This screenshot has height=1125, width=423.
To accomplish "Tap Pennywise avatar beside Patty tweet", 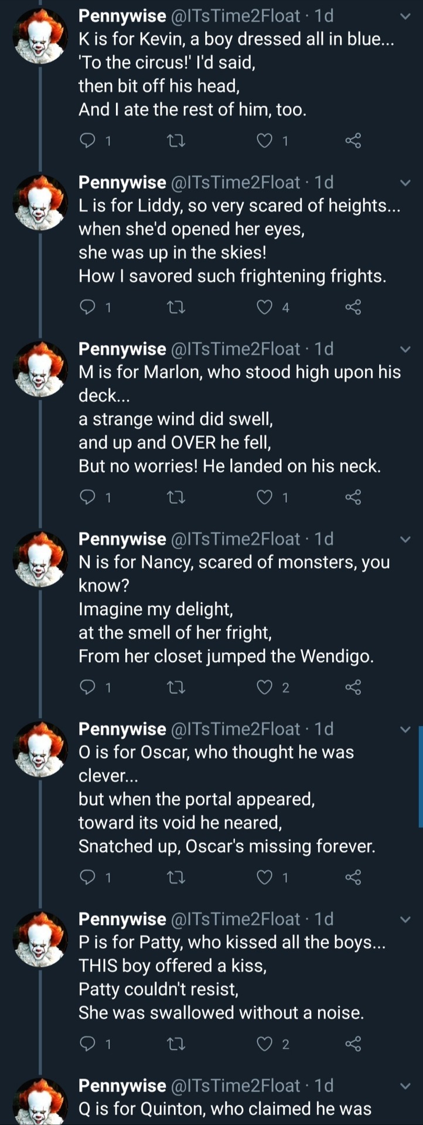I will (x=40, y=939).
